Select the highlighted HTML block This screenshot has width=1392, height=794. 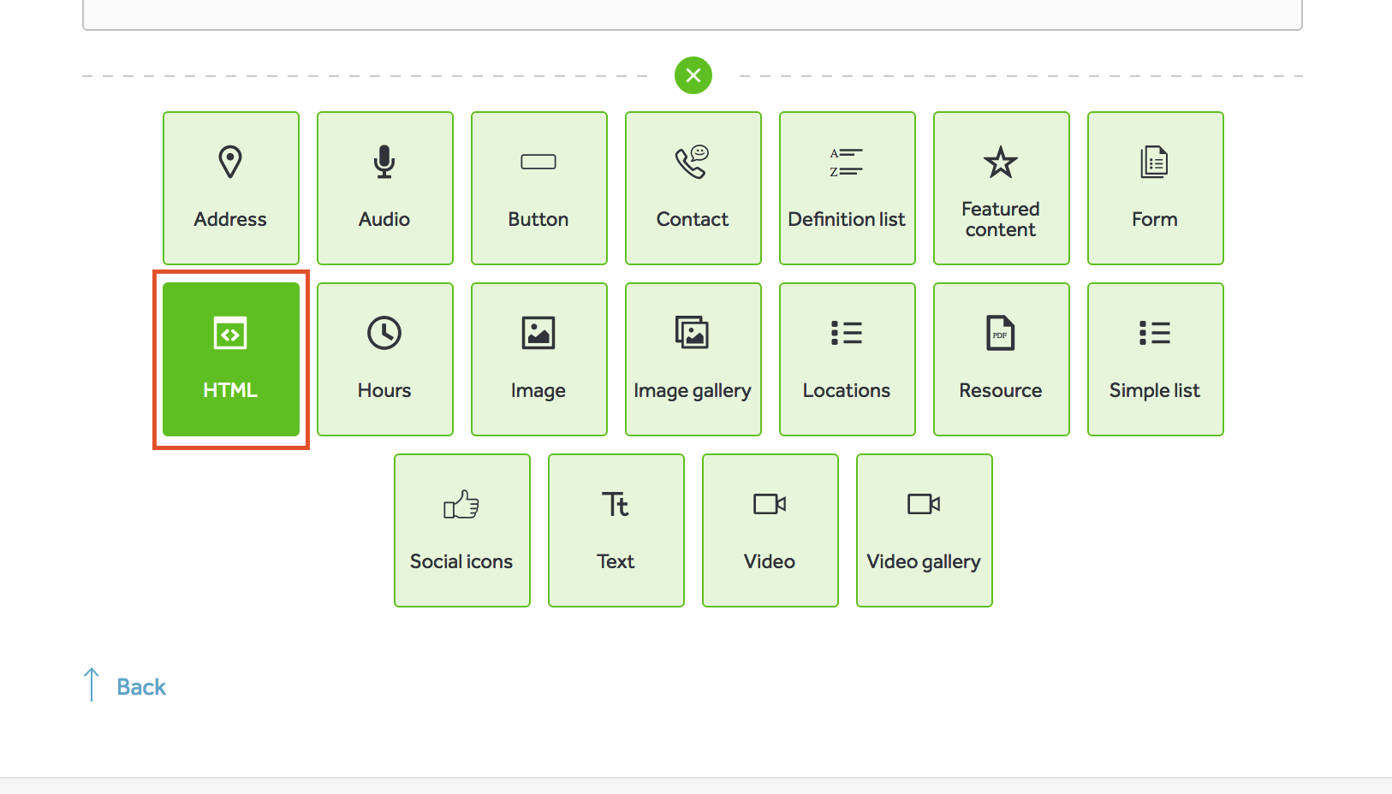coord(231,359)
